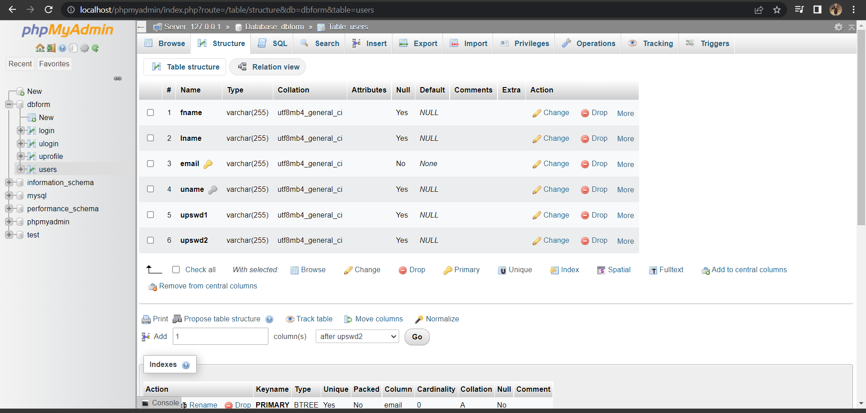Click the phpMyAdmin home icon
Viewport: 866px width, 413px height.
coord(40,48)
